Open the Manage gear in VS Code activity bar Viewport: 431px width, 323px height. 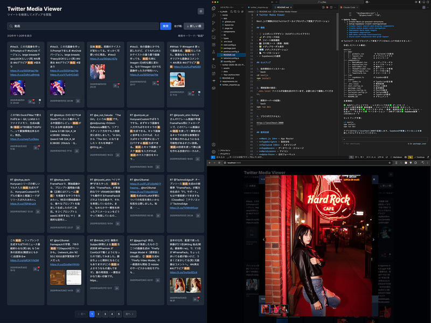(213, 152)
